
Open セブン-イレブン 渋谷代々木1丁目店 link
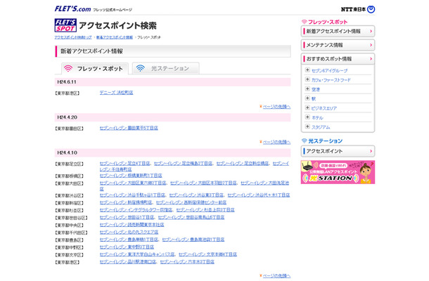pos(259,195)
